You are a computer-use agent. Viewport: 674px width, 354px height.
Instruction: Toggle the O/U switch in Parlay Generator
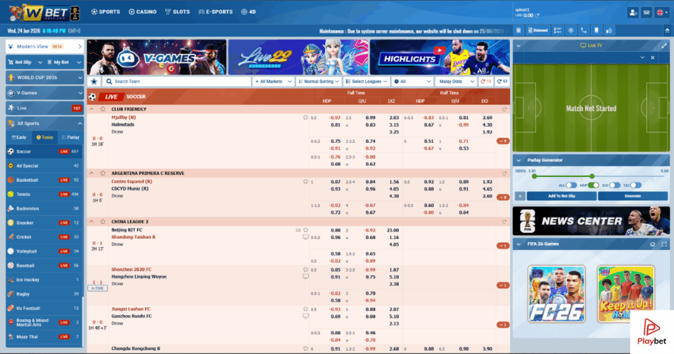click(615, 185)
